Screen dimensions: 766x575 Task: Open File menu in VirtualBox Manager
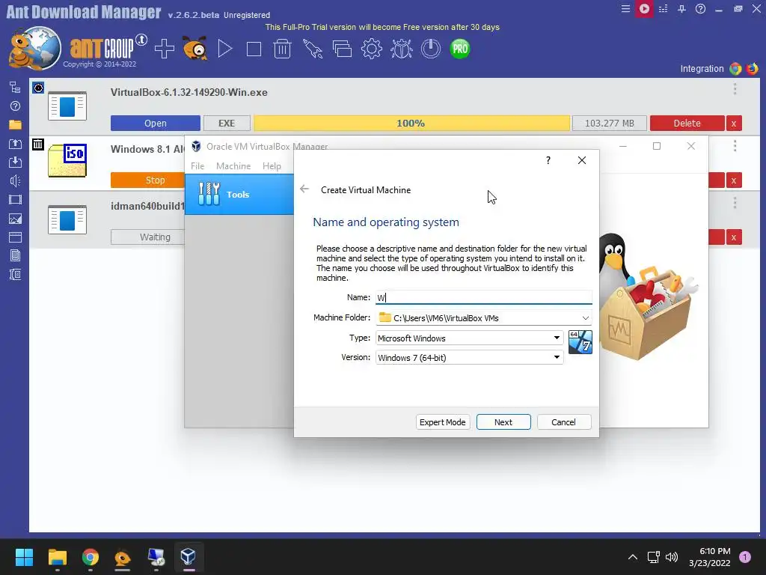tap(197, 165)
